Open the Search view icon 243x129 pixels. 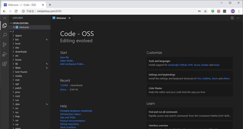click(5, 35)
